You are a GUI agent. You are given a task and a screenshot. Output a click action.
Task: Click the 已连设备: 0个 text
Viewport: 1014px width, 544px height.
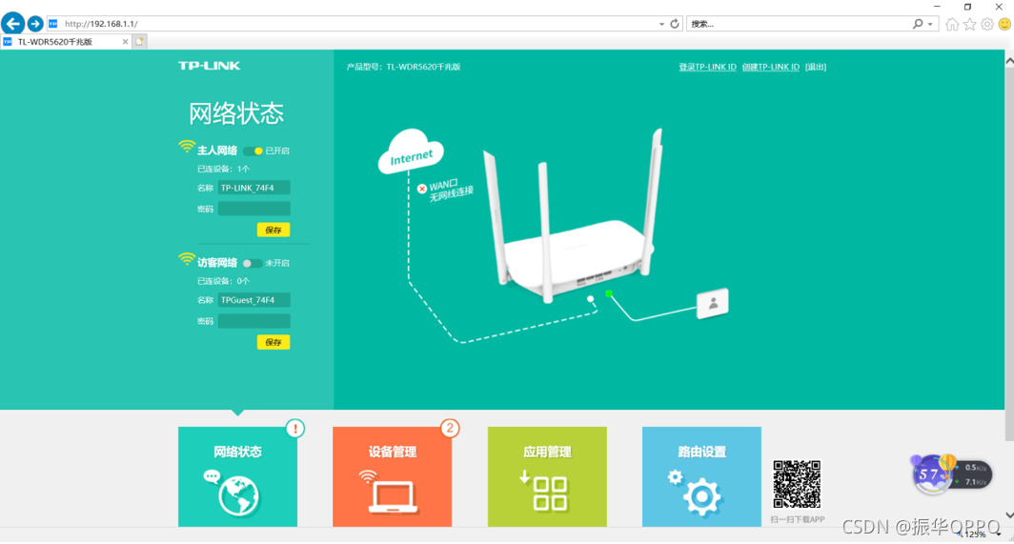[223, 281]
